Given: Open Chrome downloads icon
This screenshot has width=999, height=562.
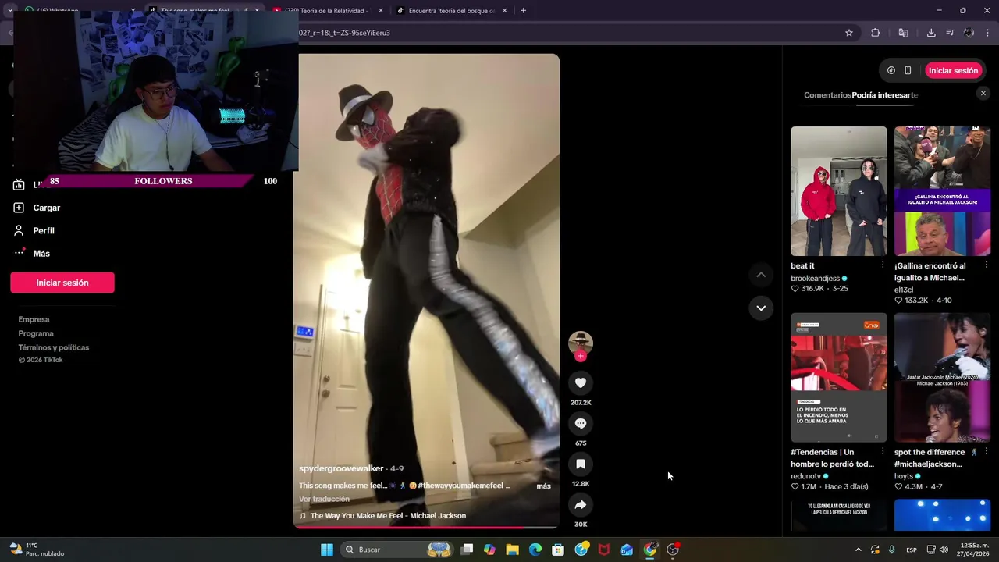Looking at the screenshot, I should 931,33.
